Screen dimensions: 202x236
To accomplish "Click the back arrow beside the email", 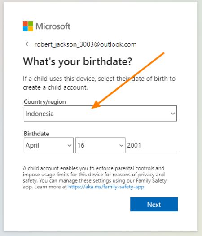I will [28, 44].
